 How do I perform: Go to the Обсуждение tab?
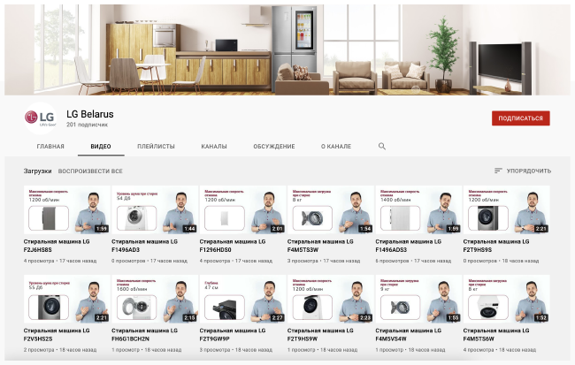(274, 146)
